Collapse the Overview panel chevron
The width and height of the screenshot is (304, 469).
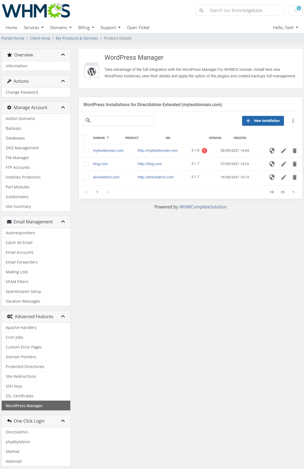click(63, 55)
